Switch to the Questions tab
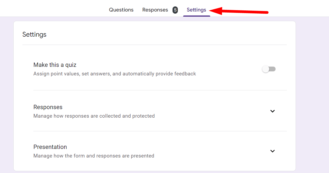 pyautogui.click(x=121, y=10)
